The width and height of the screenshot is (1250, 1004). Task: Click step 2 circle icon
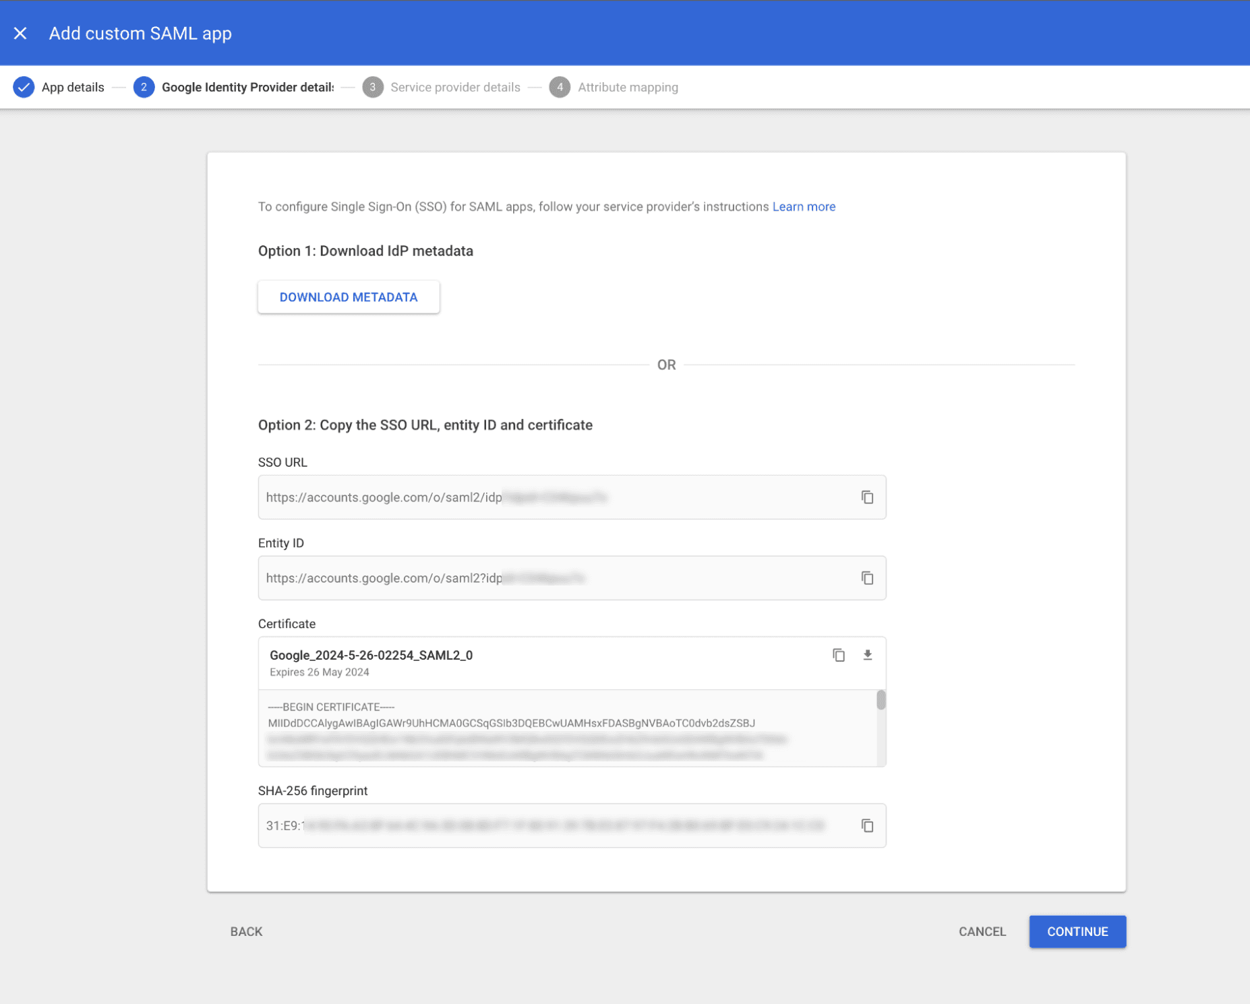(x=144, y=88)
